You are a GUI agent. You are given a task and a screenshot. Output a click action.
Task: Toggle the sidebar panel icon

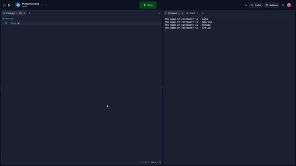click(x=4, y=5)
